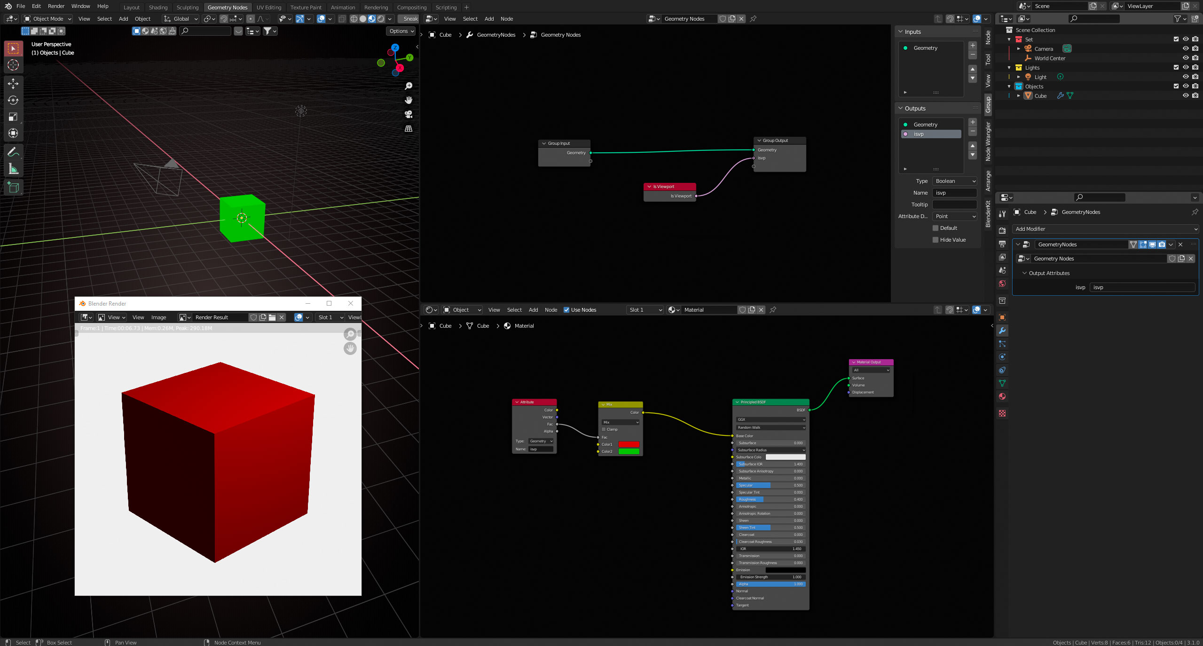Open the Object Data green triangle tab
Image resolution: width=1203 pixels, height=646 pixels.
[1002, 383]
